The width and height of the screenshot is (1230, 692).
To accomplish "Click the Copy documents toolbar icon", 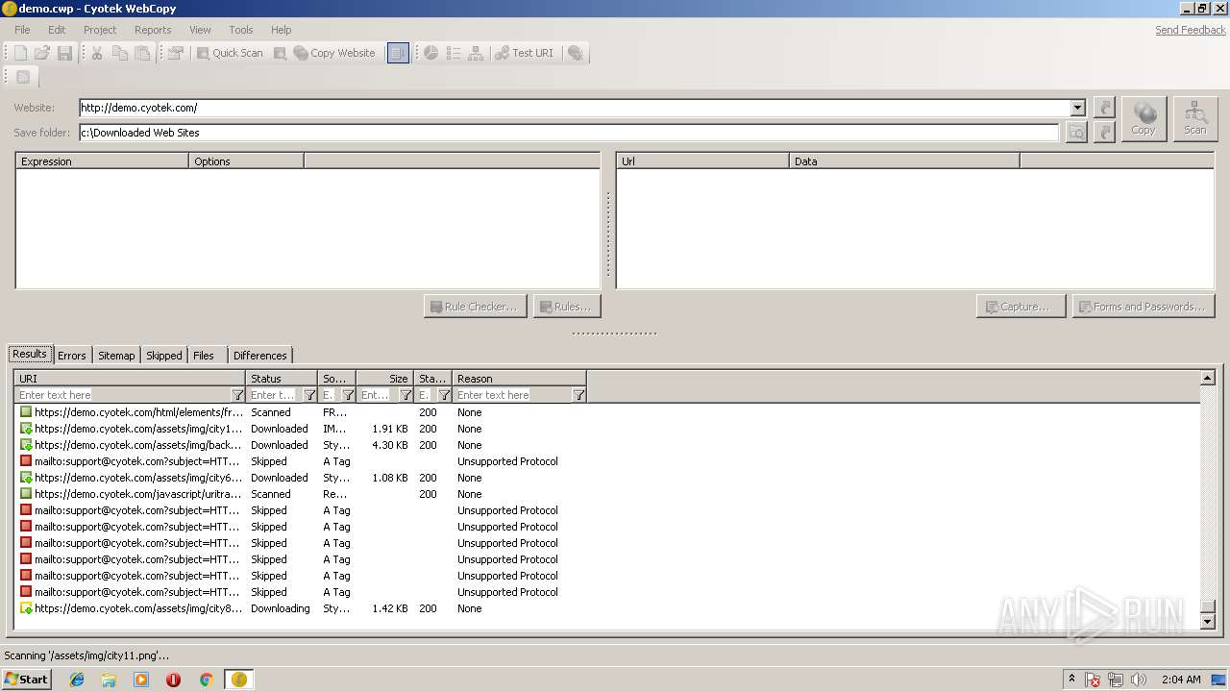I will point(120,53).
